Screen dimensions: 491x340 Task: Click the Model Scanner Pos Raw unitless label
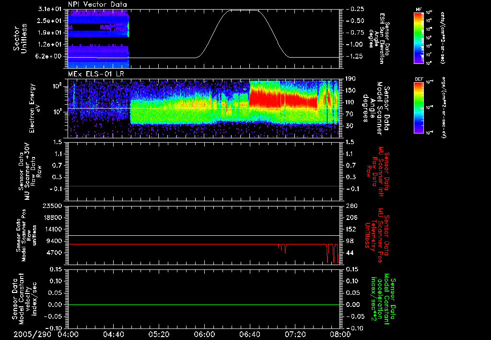point(26,235)
